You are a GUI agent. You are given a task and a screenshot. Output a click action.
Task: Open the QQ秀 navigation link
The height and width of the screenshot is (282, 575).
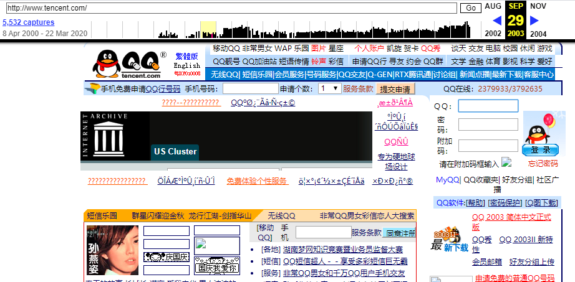tap(431, 49)
